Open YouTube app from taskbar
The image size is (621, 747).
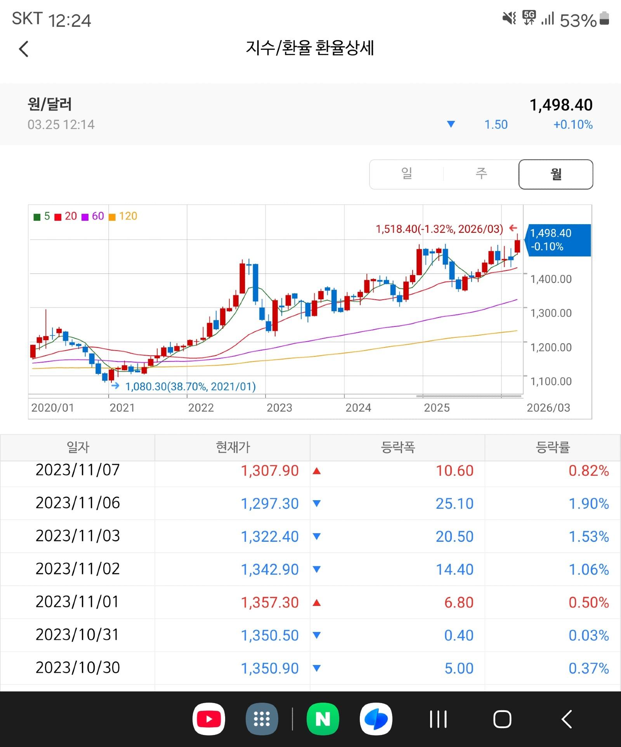(209, 719)
